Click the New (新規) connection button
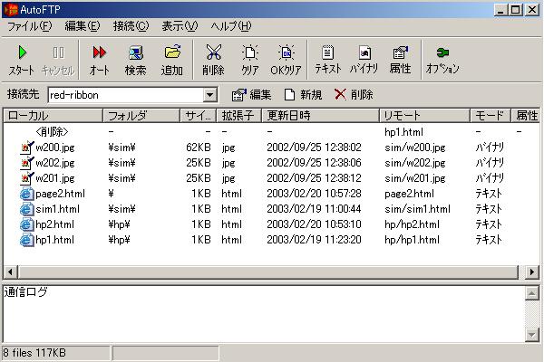This screenshot has height=362, width=544. pyautogui.click(x=303, y=95)
